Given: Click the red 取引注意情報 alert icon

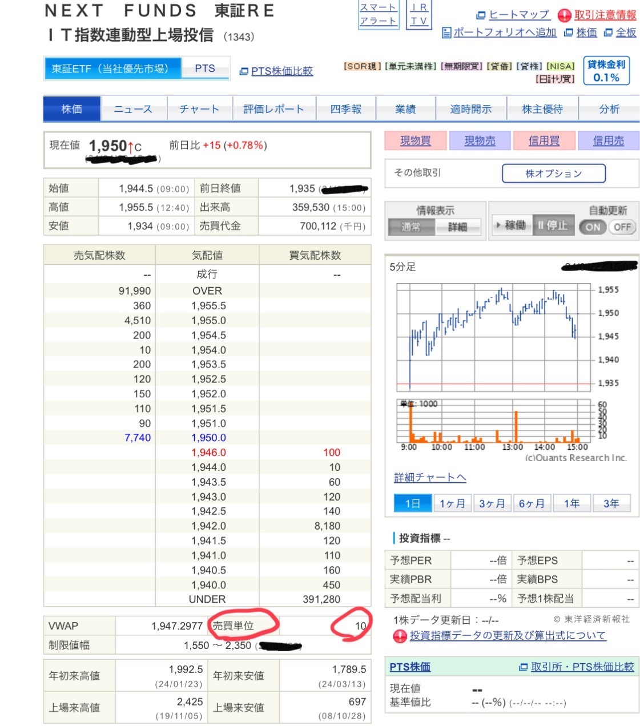Looking at the screenshot, I should [x=564, y=15].
